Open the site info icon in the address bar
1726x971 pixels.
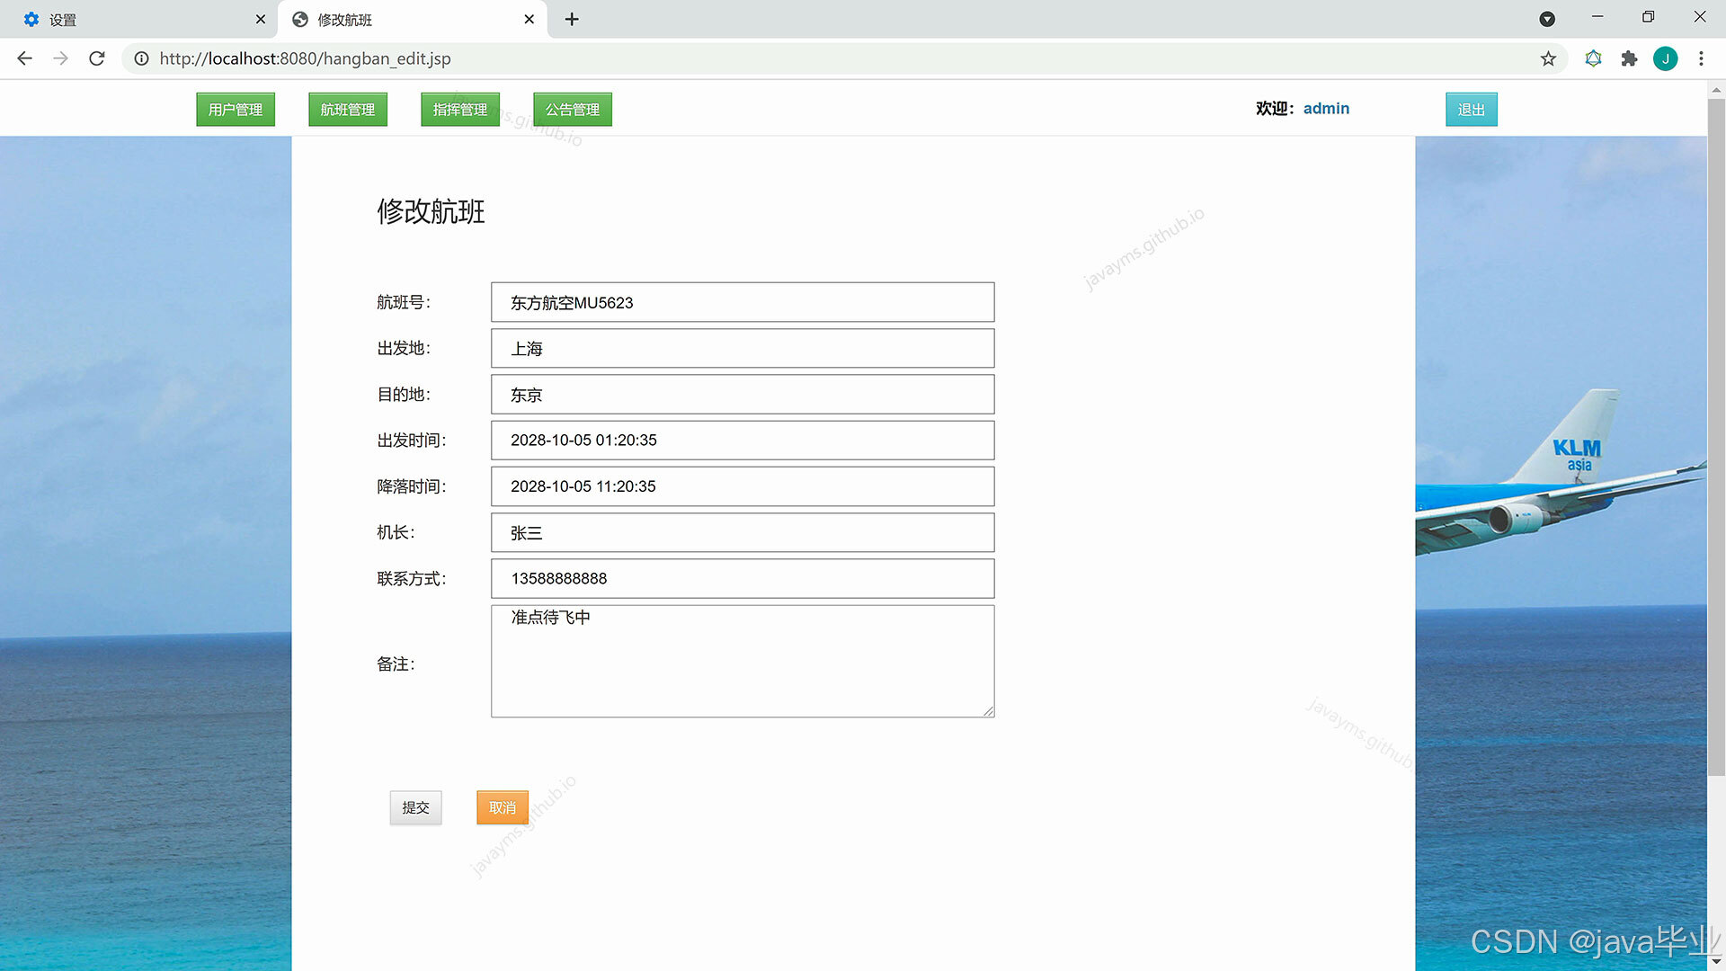pos(141,58)
